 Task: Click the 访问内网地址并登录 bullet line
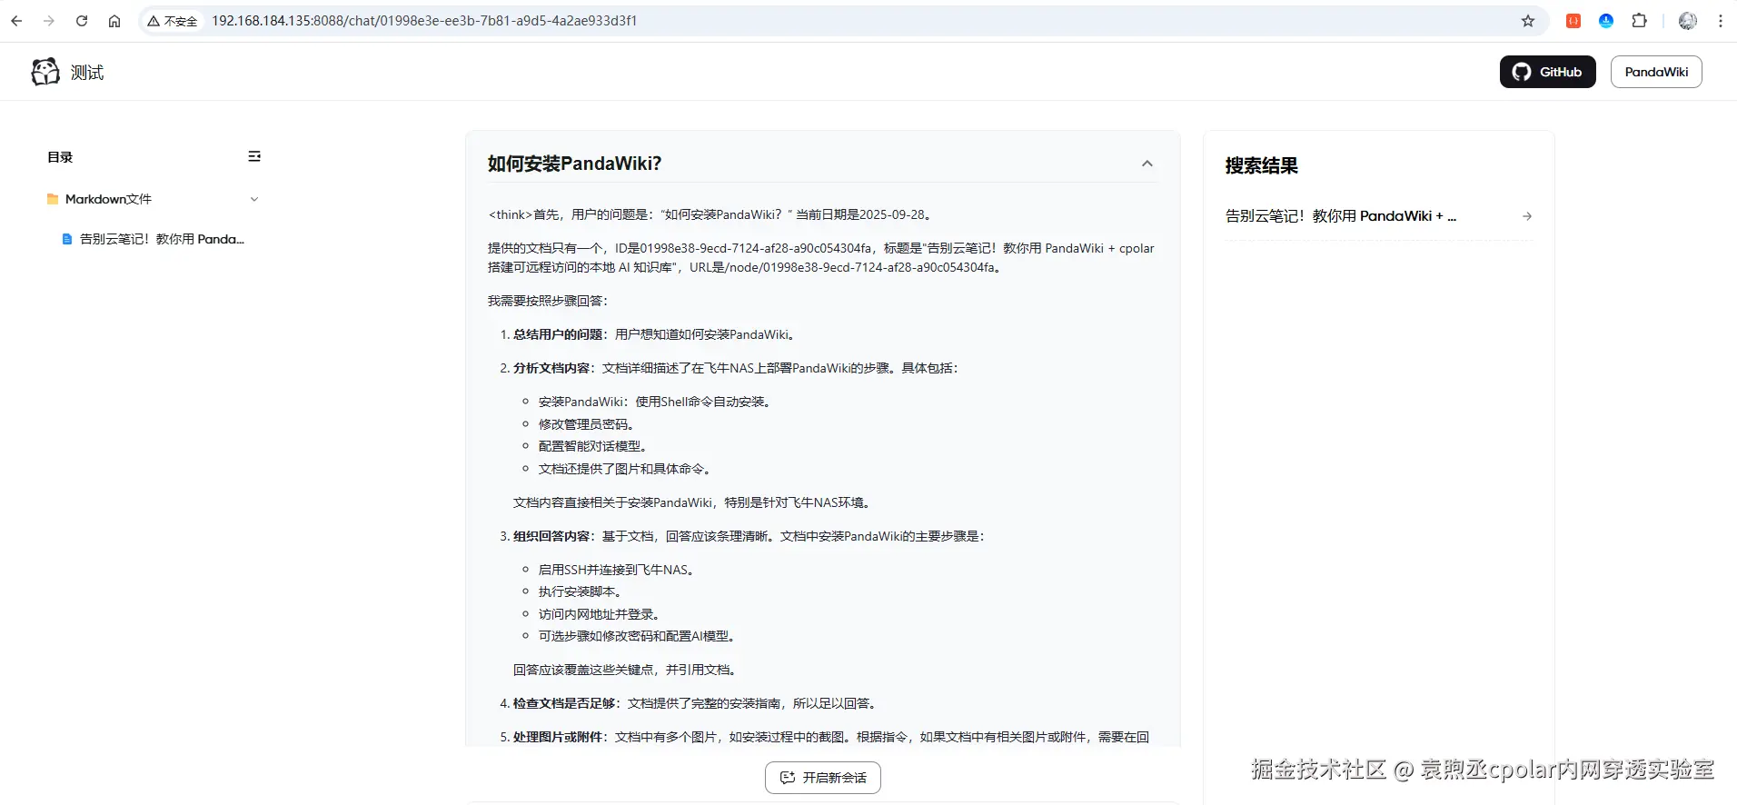coord(599,614)
